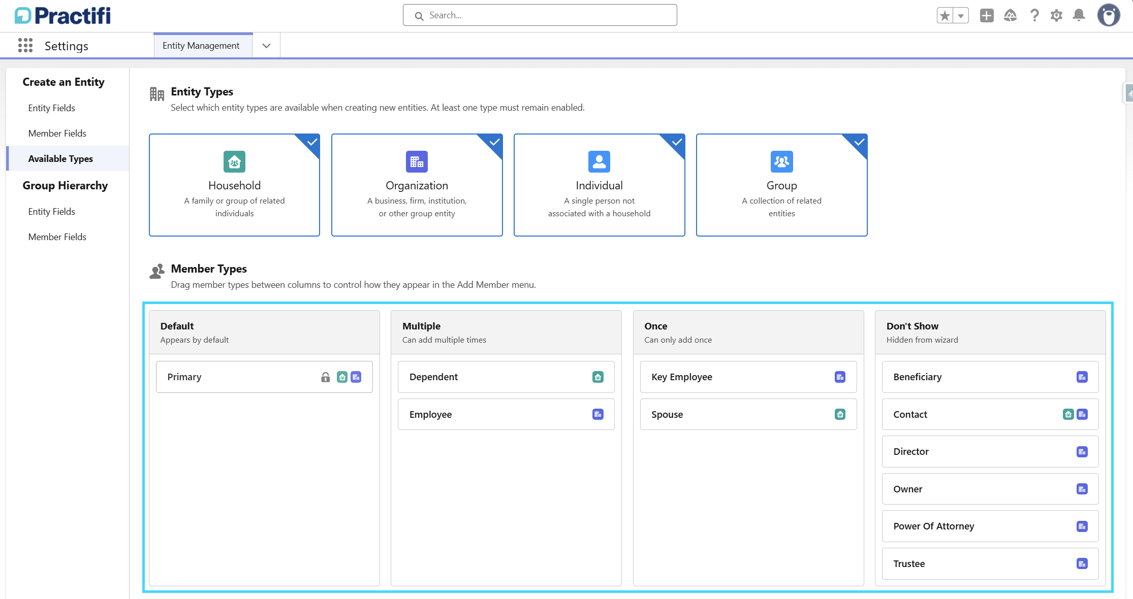
Task: Click the household icon on the Dependent card
Action: pos(598,377)
